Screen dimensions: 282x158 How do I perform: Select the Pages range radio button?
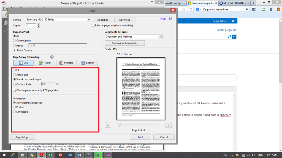tap(14, 46)
